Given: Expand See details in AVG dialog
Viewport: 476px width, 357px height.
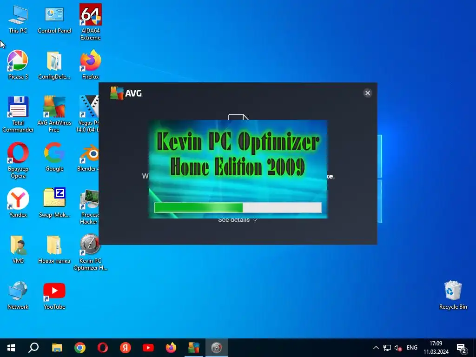Looking at the screenshot, I should (x=238, y=219).
